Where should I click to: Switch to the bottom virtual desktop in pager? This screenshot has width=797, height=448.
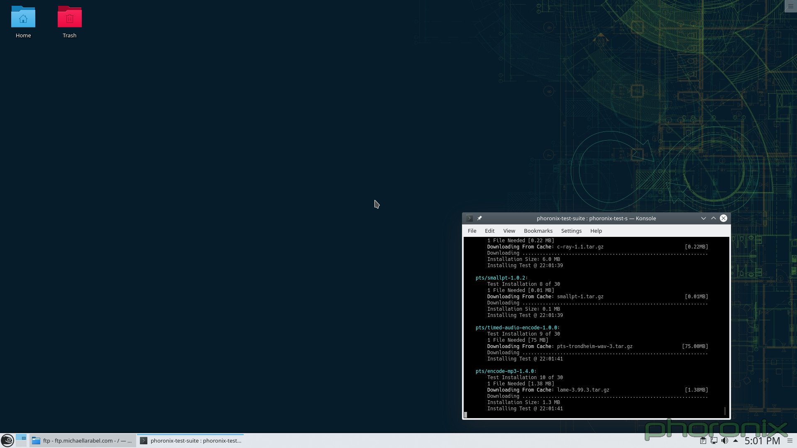21,443
